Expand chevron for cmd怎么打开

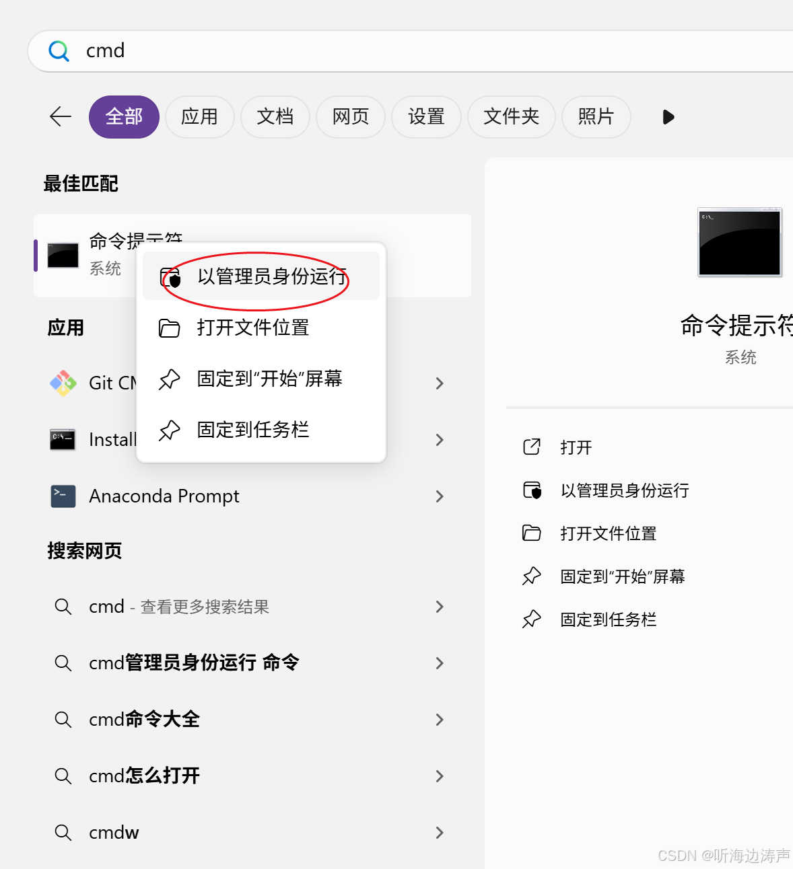440,776
